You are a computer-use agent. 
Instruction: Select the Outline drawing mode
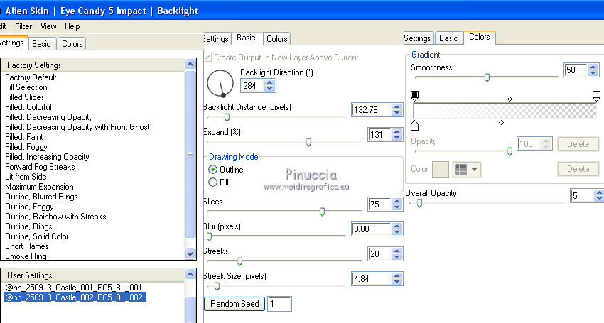[212, 170]
